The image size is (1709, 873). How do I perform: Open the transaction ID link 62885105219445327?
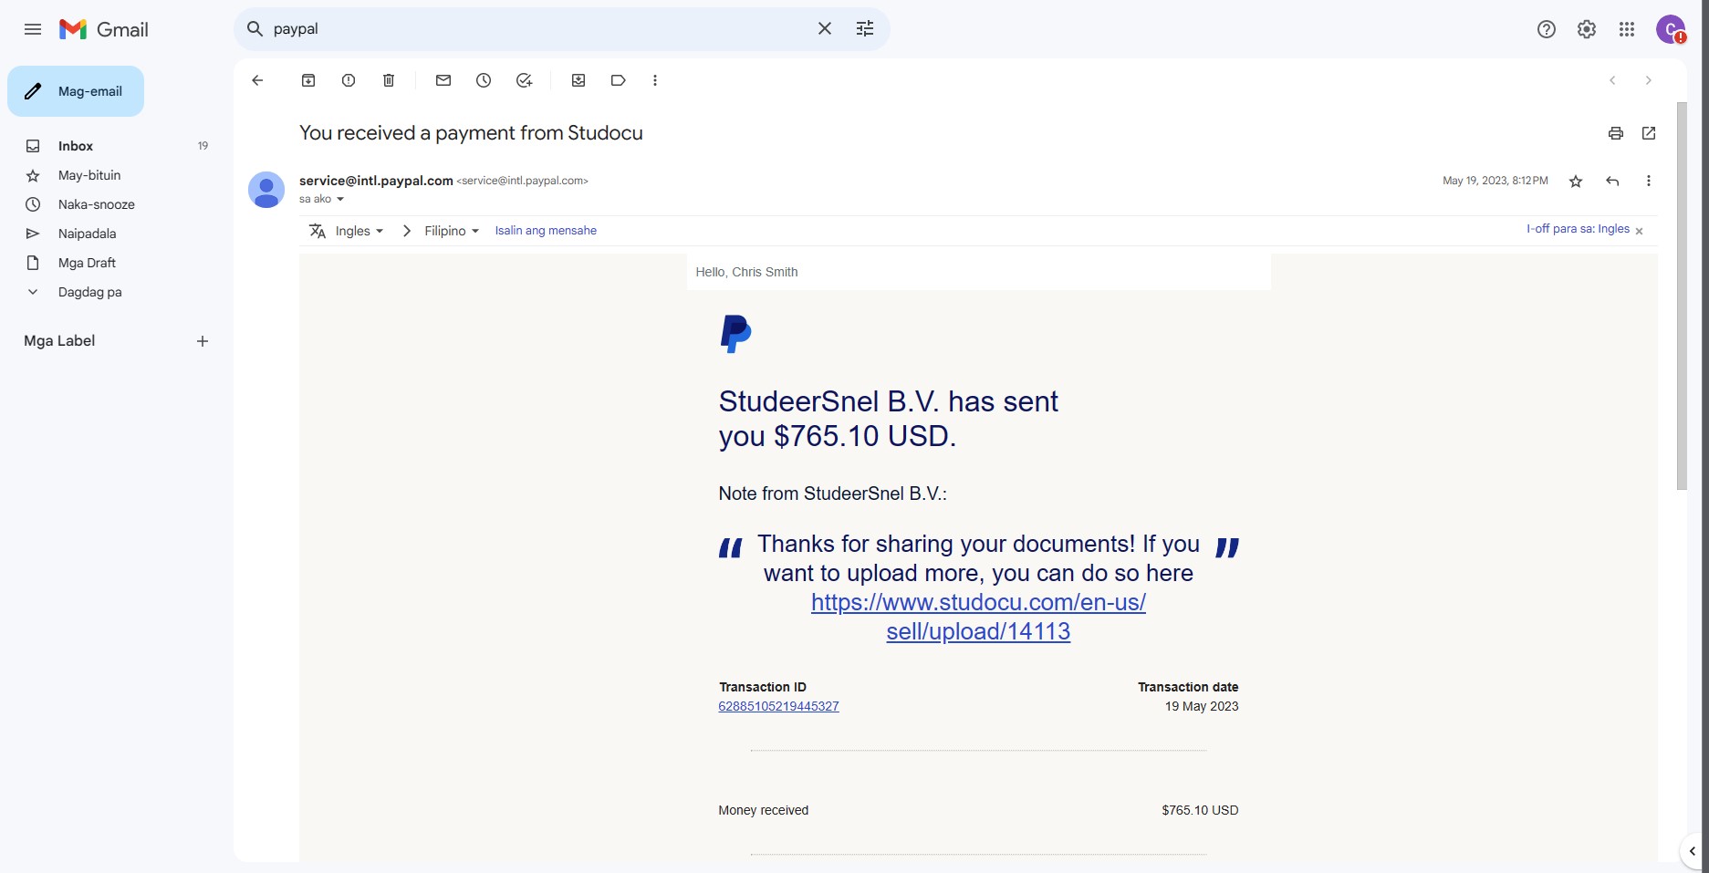(778, 706)
